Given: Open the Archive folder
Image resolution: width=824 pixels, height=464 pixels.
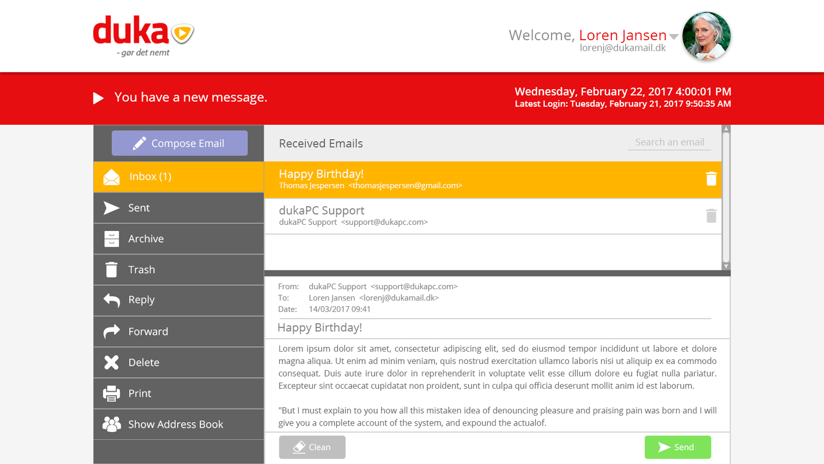Looking at the screenshot, I should (x=179, y=239).
